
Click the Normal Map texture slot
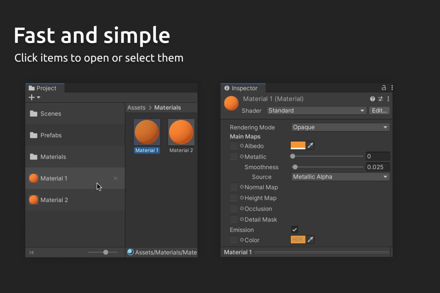pyautogui.click(x=234, y=187)
